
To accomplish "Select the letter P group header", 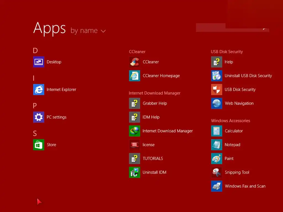I will click(35, 106).
